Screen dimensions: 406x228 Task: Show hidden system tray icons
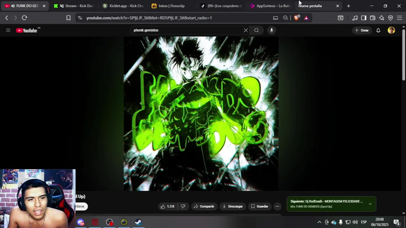pos(319,222)
